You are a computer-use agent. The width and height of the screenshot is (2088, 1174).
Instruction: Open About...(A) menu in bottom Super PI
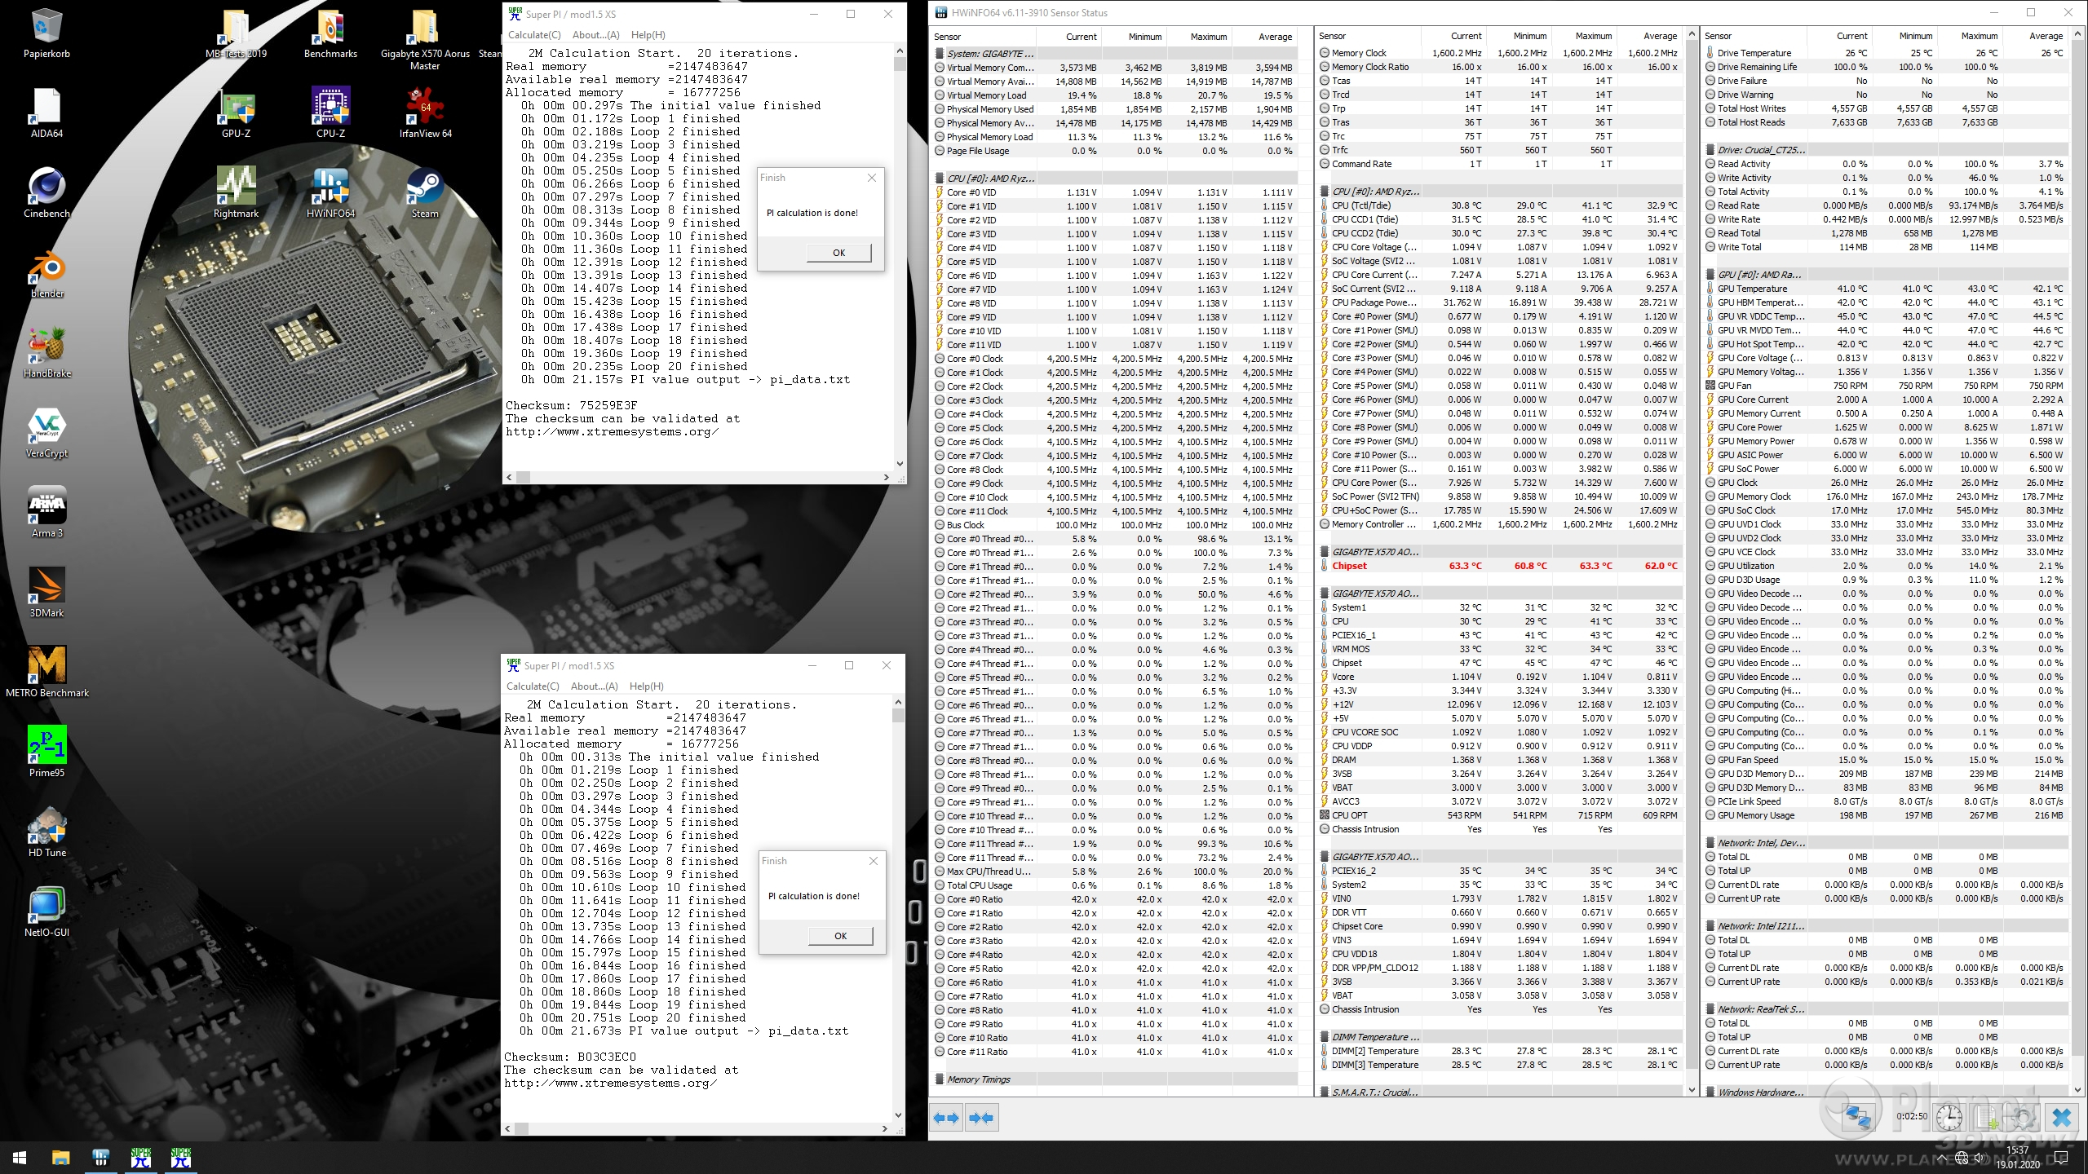tap(595, 686)
